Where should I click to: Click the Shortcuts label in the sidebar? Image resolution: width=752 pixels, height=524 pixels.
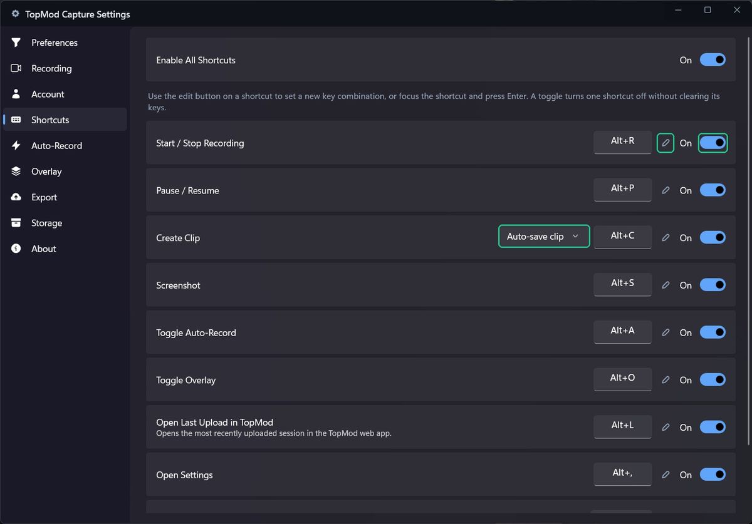coord(50,120)
